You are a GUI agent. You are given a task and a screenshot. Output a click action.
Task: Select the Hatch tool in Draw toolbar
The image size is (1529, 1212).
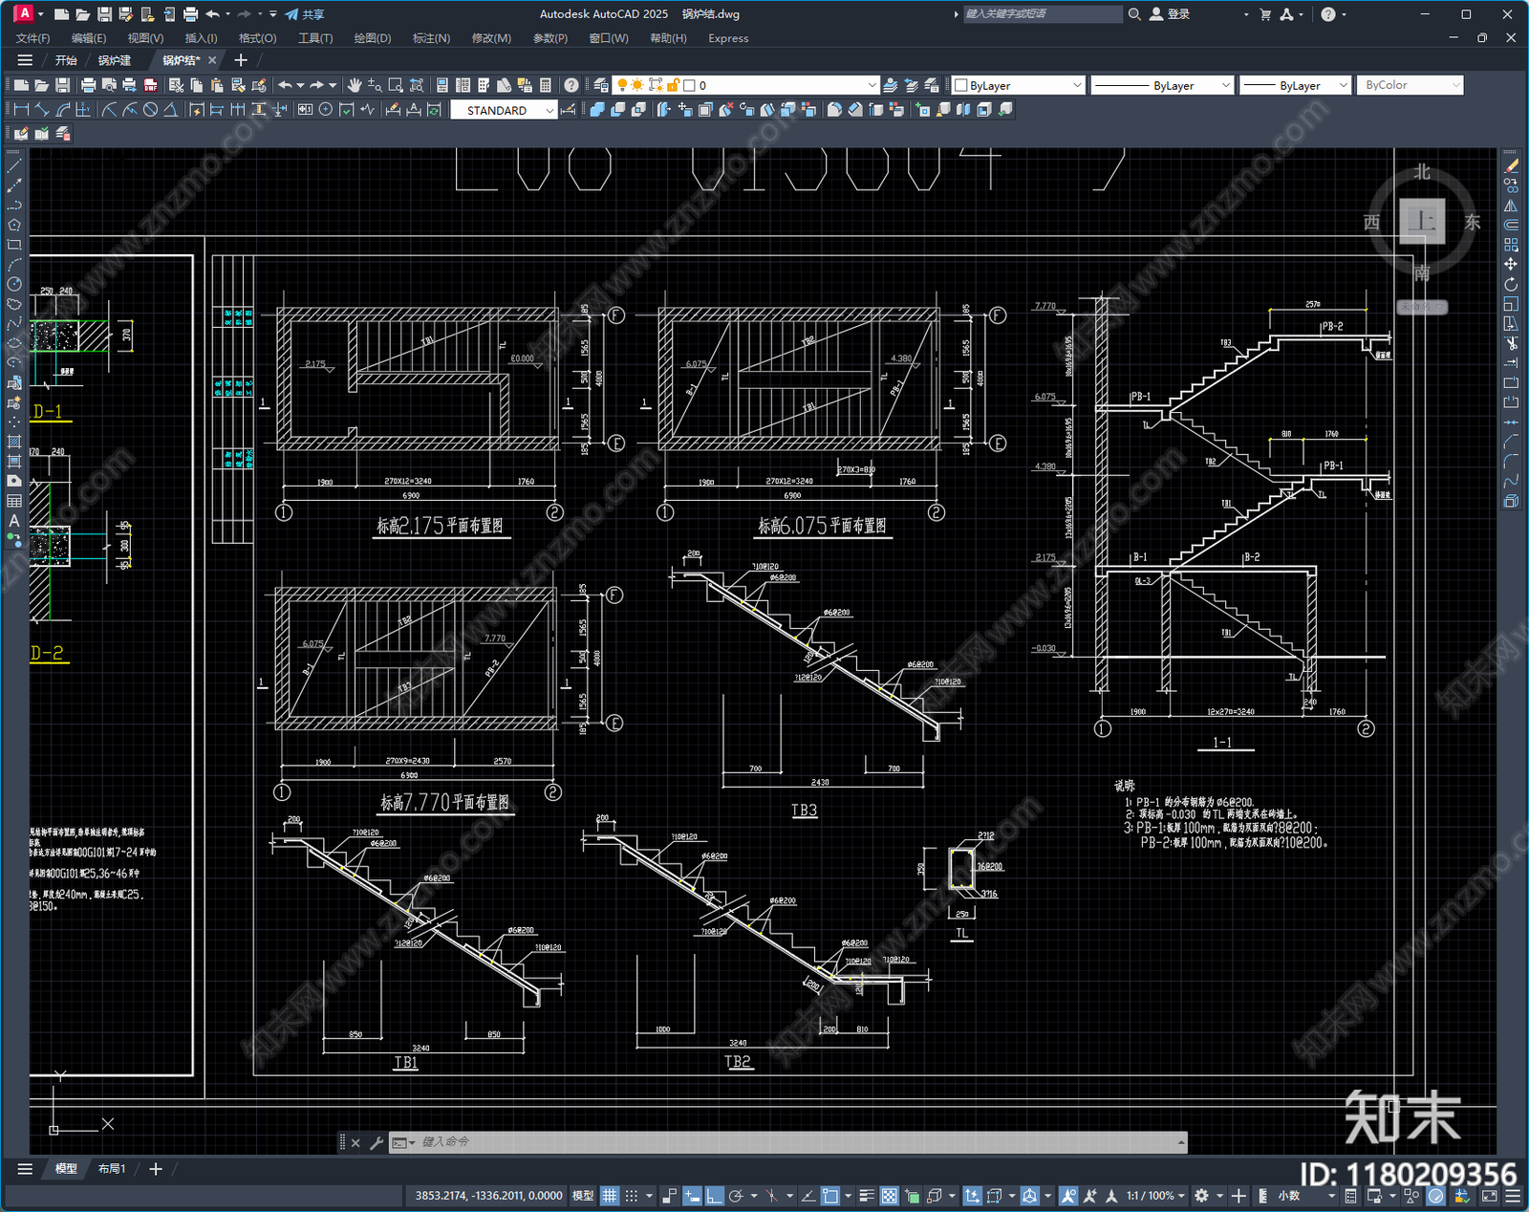pyautogui.click(x=14, y=442)
